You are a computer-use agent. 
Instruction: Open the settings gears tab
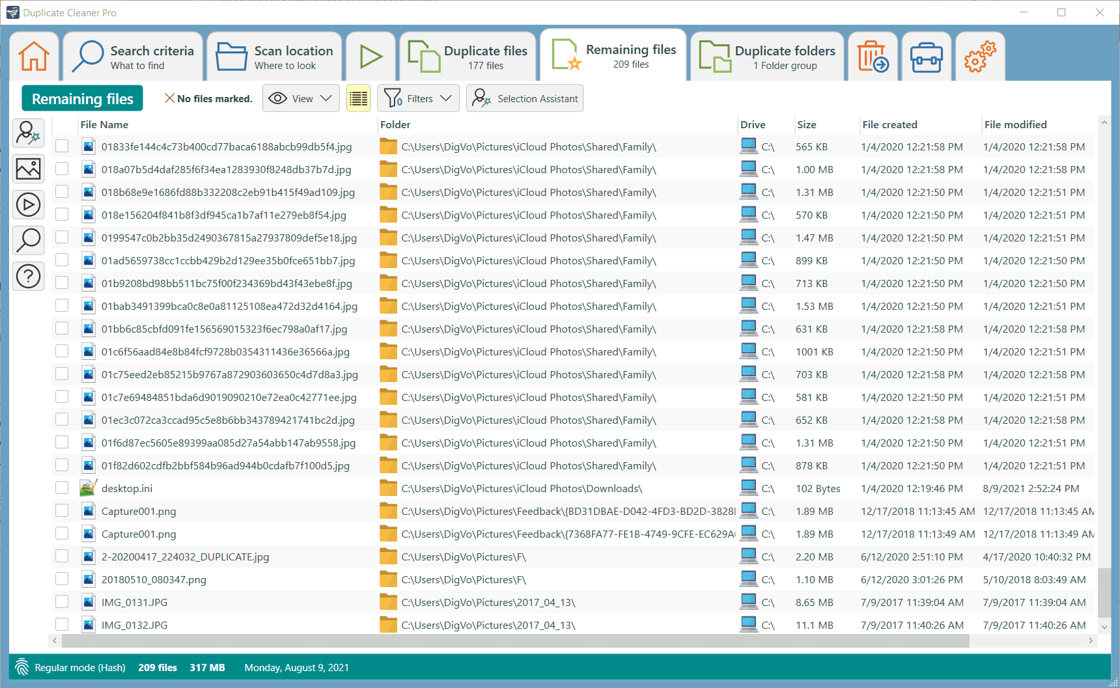coord(980,57)
